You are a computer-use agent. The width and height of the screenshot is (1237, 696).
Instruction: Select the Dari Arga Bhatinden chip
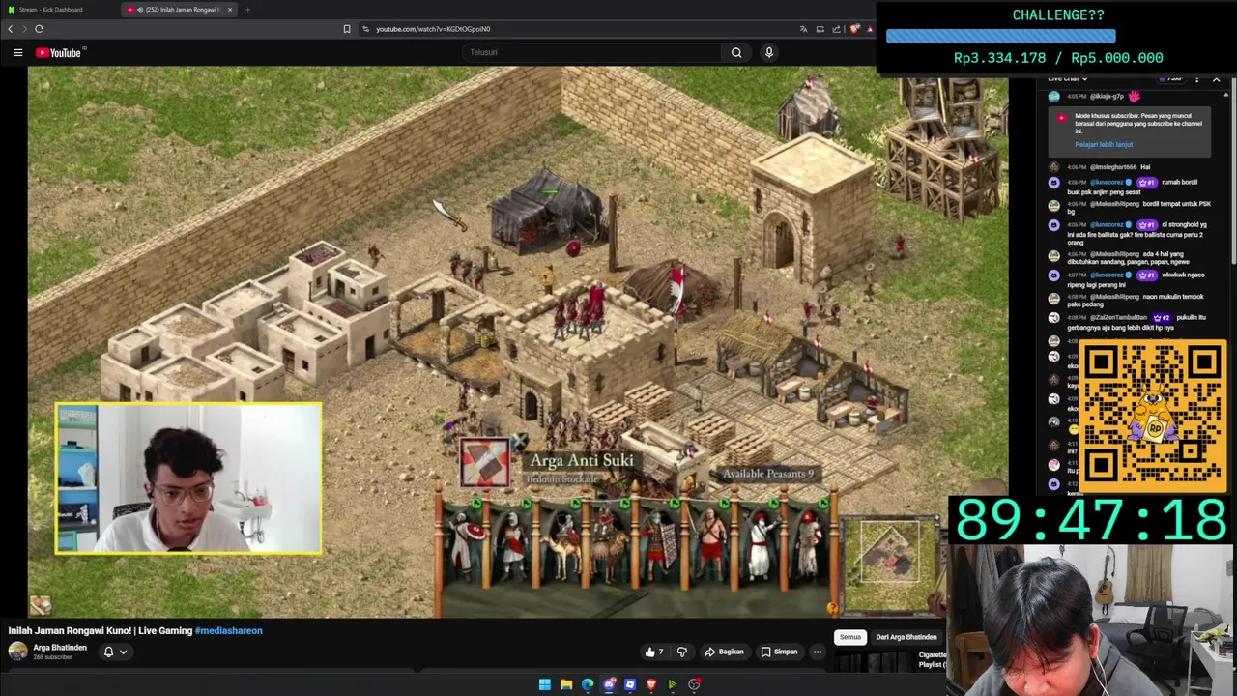906,637
